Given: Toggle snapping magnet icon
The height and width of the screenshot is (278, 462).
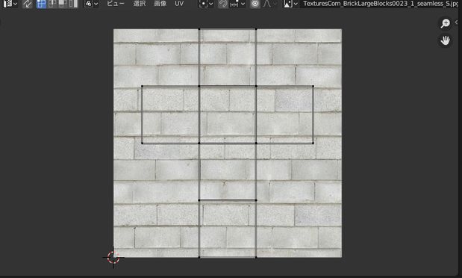Looking at the screenshot, I should tap(223, 4).
